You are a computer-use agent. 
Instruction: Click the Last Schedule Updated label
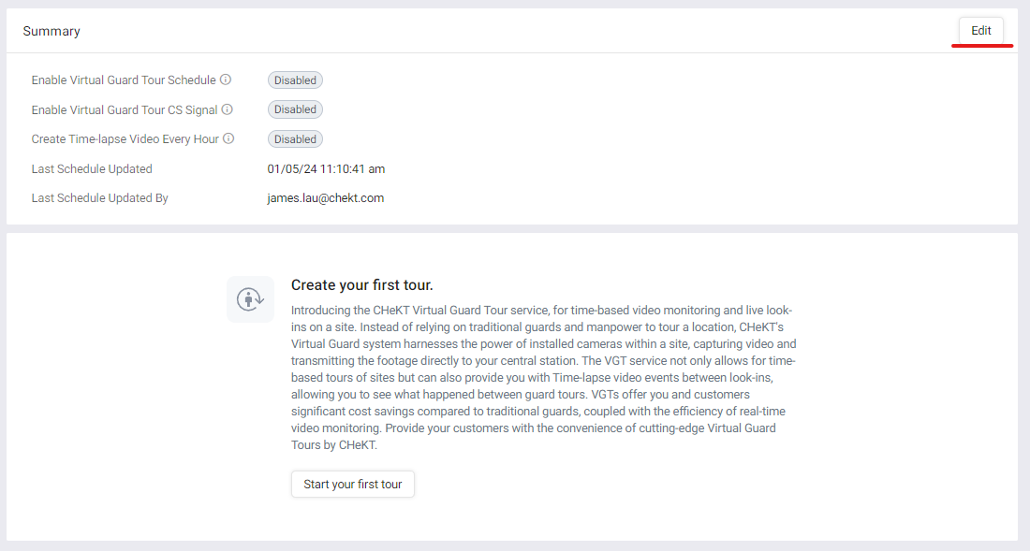(92, 168)
